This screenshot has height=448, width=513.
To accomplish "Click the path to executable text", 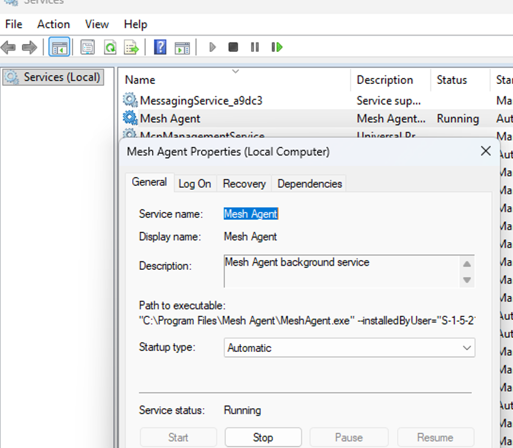I will tap(307, 321).
